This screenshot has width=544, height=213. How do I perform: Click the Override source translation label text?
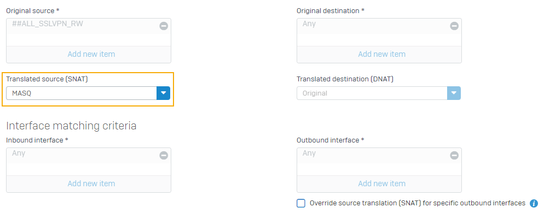(x=418, y=203)
